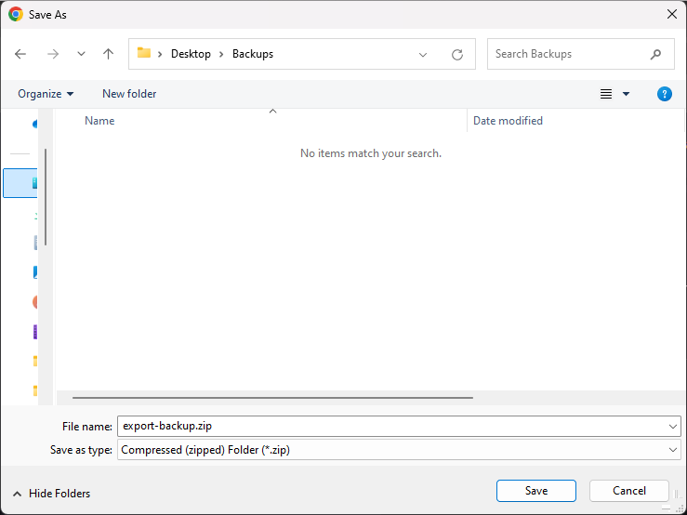Expand the view options arrow
The width and height of the screenshot is (687, 515).
626,94
